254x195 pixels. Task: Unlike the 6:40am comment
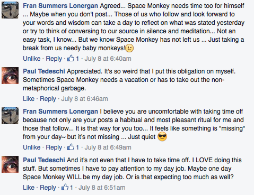click(32, 59)
